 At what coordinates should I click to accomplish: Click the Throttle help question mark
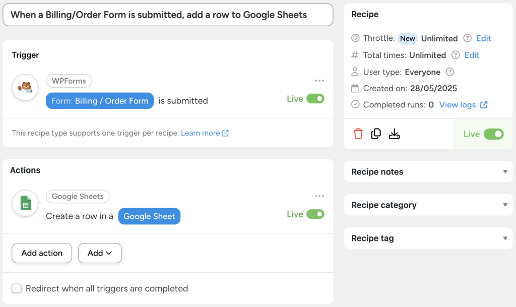(x=468, y=38)
